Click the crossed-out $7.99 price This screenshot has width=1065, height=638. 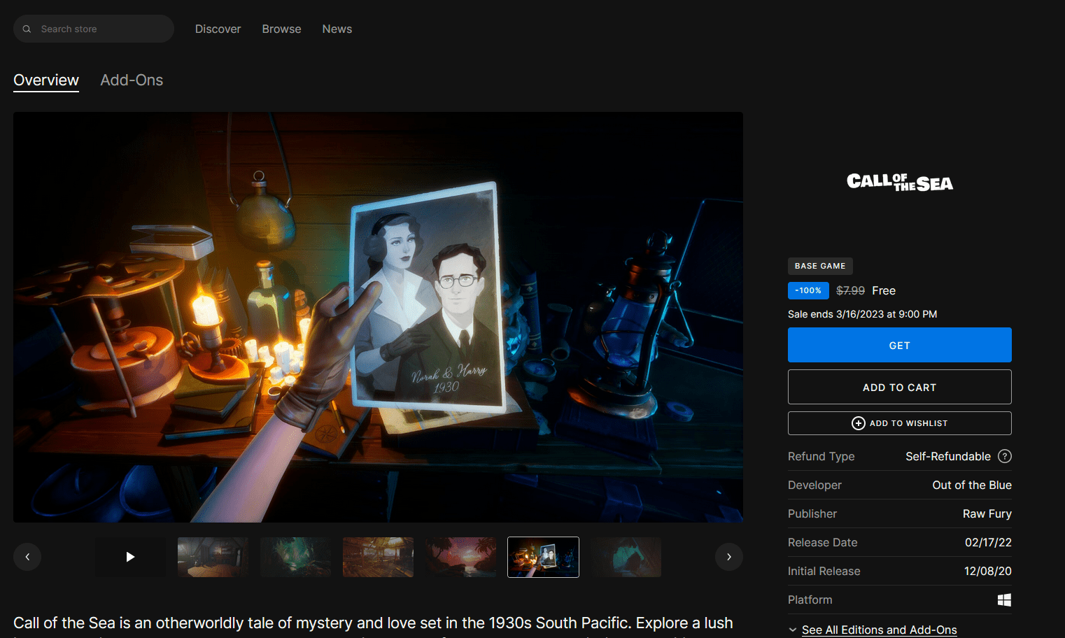850,290
